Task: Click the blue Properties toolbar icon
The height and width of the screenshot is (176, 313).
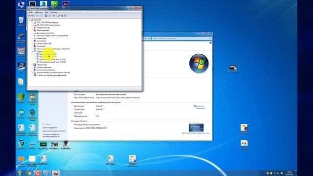Action: click(x=46, y=16)
